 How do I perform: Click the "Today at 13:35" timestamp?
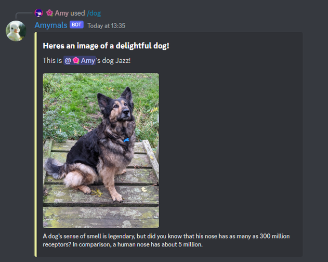106,26
